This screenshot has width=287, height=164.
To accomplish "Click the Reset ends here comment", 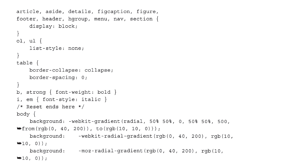I will (x=50, y=107).
